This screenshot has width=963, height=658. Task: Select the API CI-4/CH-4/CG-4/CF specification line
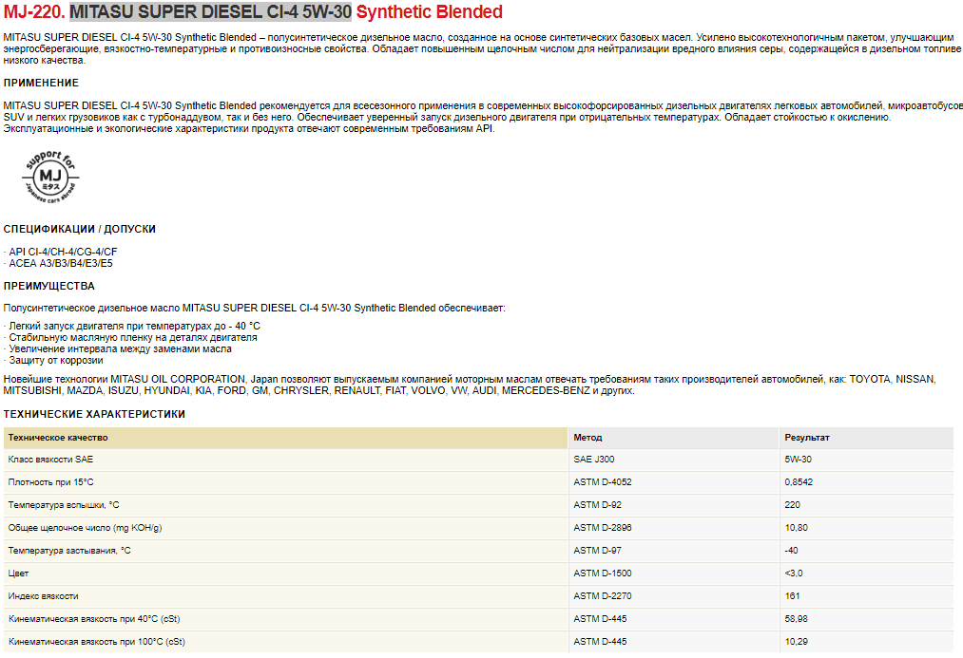point(62,252)
